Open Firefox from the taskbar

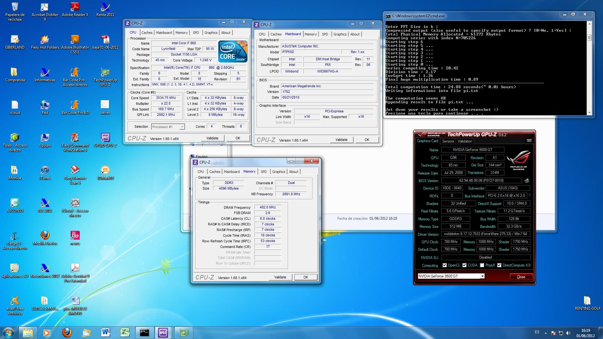(67, 332)
